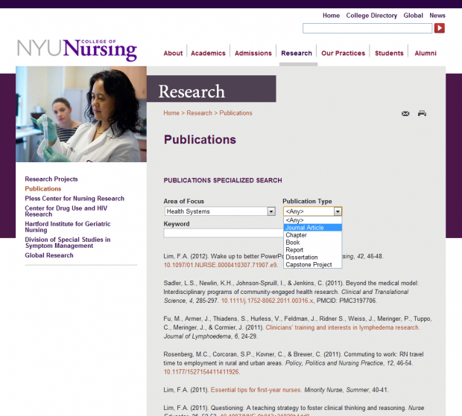Open Essential tips for first-year nurses link
The image size is (462, 416).
tap(256, 390)
